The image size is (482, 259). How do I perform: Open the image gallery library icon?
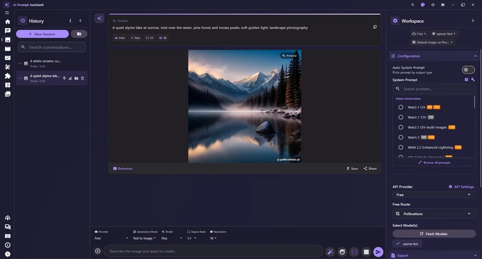(x=8, y=93)
